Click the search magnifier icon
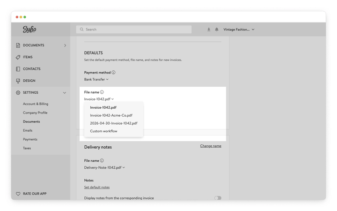Screen dimensions: 337x211 point(81,29)
